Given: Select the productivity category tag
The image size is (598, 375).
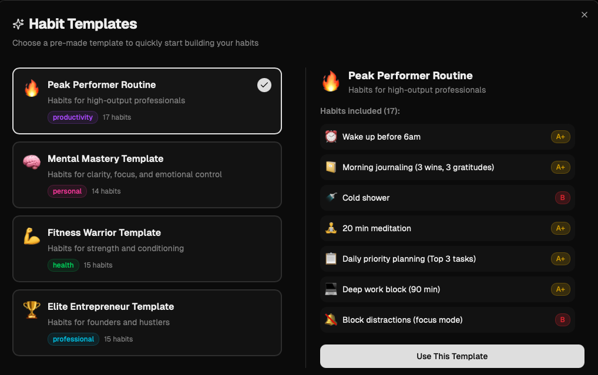Looking at the screenshot, I should coord(72,117).
